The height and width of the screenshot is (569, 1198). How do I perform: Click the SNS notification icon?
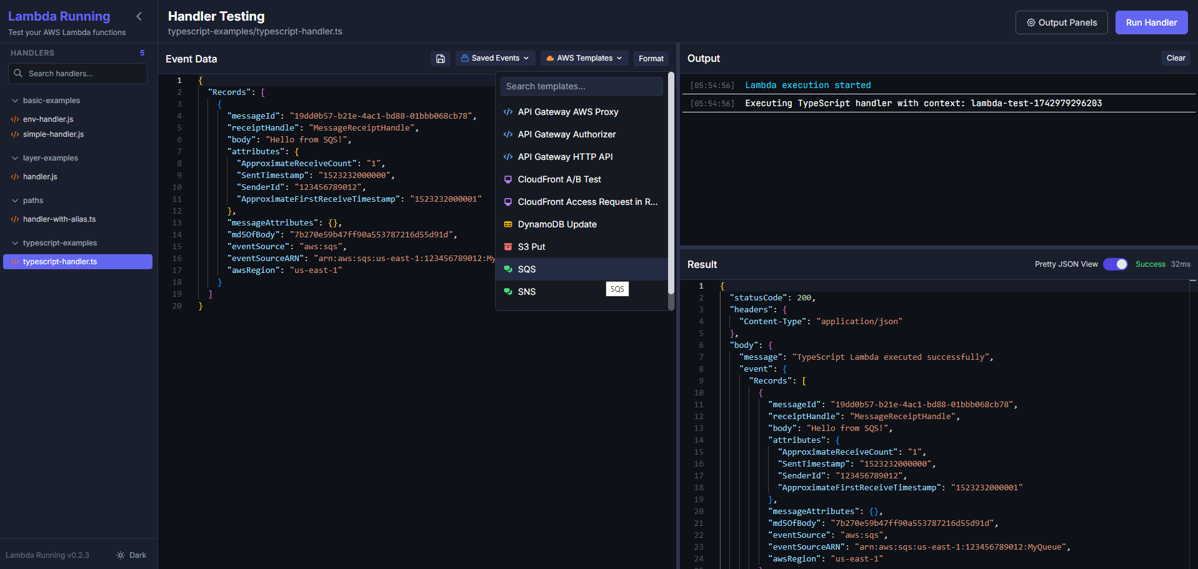click(508, 292)
